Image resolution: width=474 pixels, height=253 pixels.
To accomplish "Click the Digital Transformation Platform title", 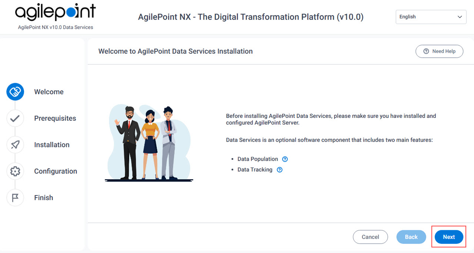I will pos(251,17).
